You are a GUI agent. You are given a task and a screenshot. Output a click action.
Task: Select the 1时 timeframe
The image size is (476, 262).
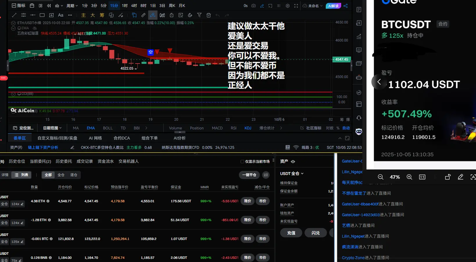click(x=125, y=6)
